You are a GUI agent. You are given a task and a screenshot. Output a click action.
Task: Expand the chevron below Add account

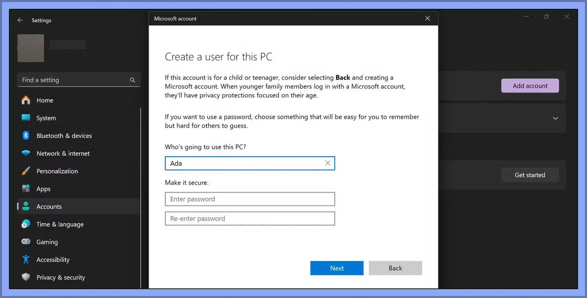[555, 118]
